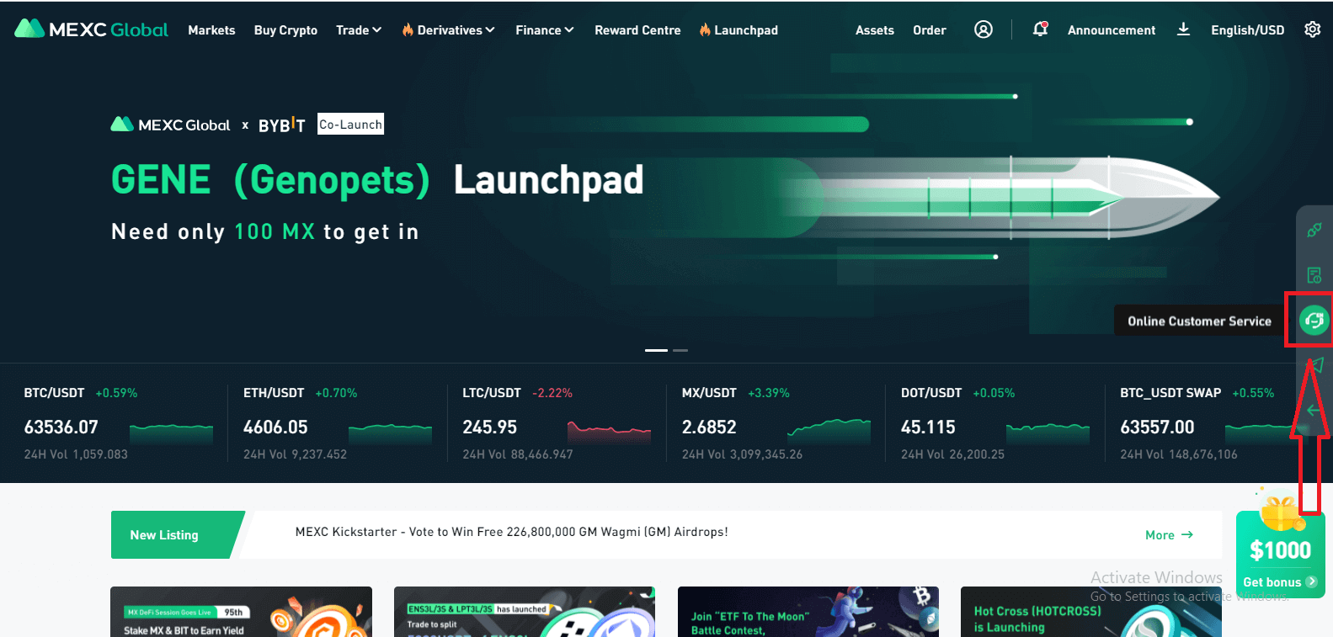Click the ETH/USDT price 4606.05
Screen dimensions: 1333x637
pos(275,427)
